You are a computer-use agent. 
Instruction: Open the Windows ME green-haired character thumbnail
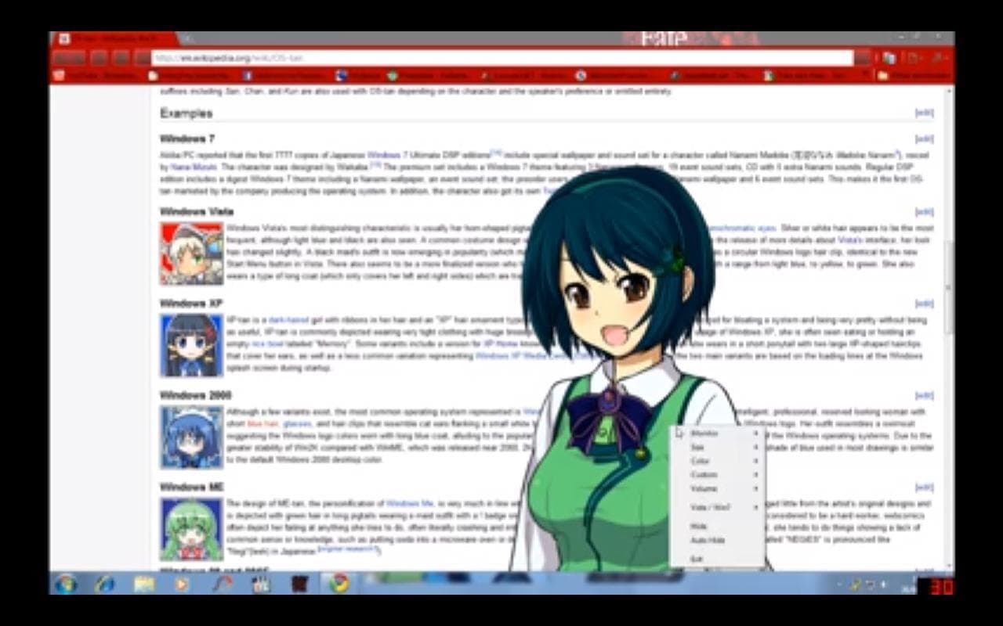[x=192, y=530]
